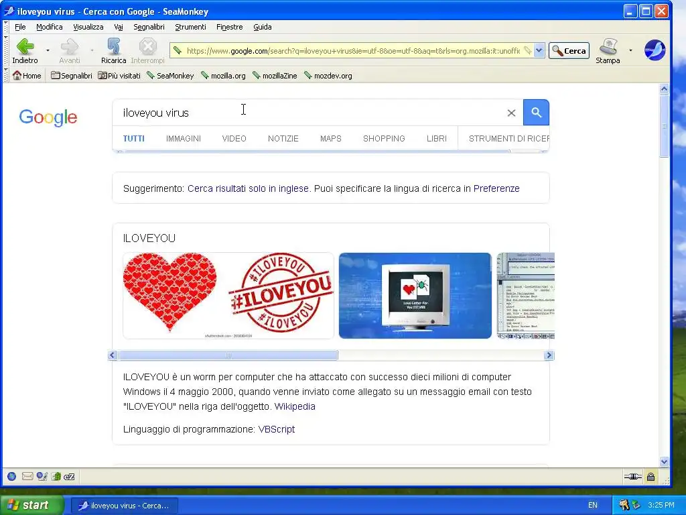Click the image carousel horizontal scrollbar thumb
This screenshot has width=686, height=515.
[228, 355]
